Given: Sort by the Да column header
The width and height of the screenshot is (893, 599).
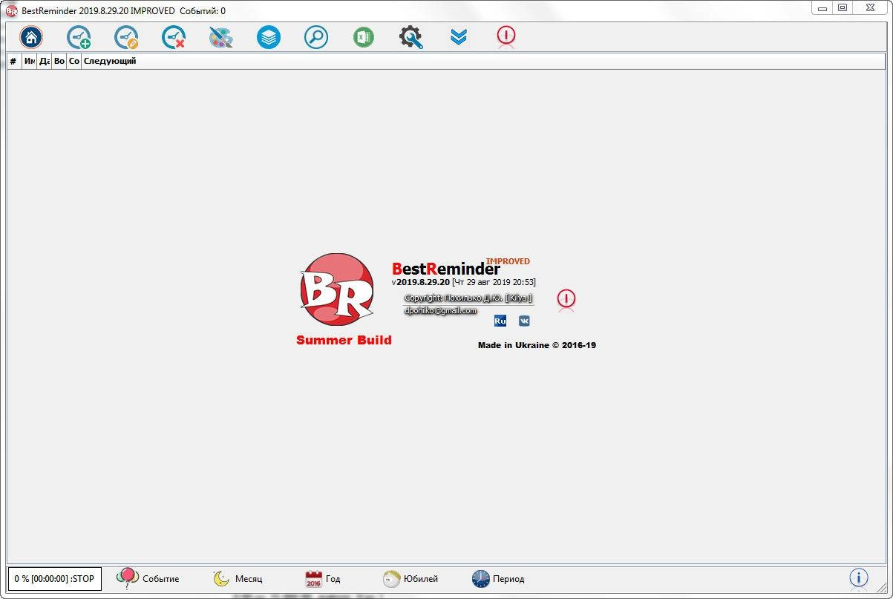Looking at the screenshot, I should tap(45, 61).
